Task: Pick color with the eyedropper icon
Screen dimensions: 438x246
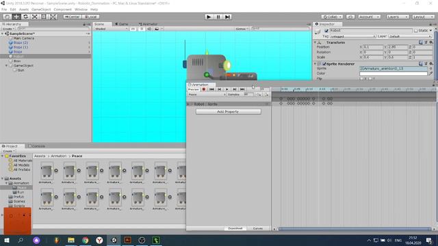Action: click(x=430, y=74)
